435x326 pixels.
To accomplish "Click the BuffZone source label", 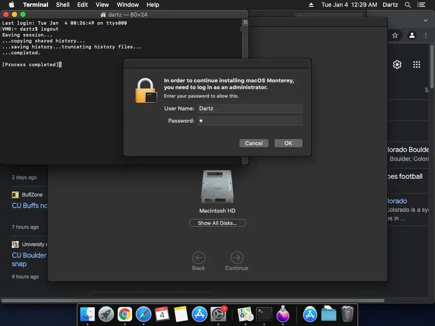I will [x=32, y=194].
